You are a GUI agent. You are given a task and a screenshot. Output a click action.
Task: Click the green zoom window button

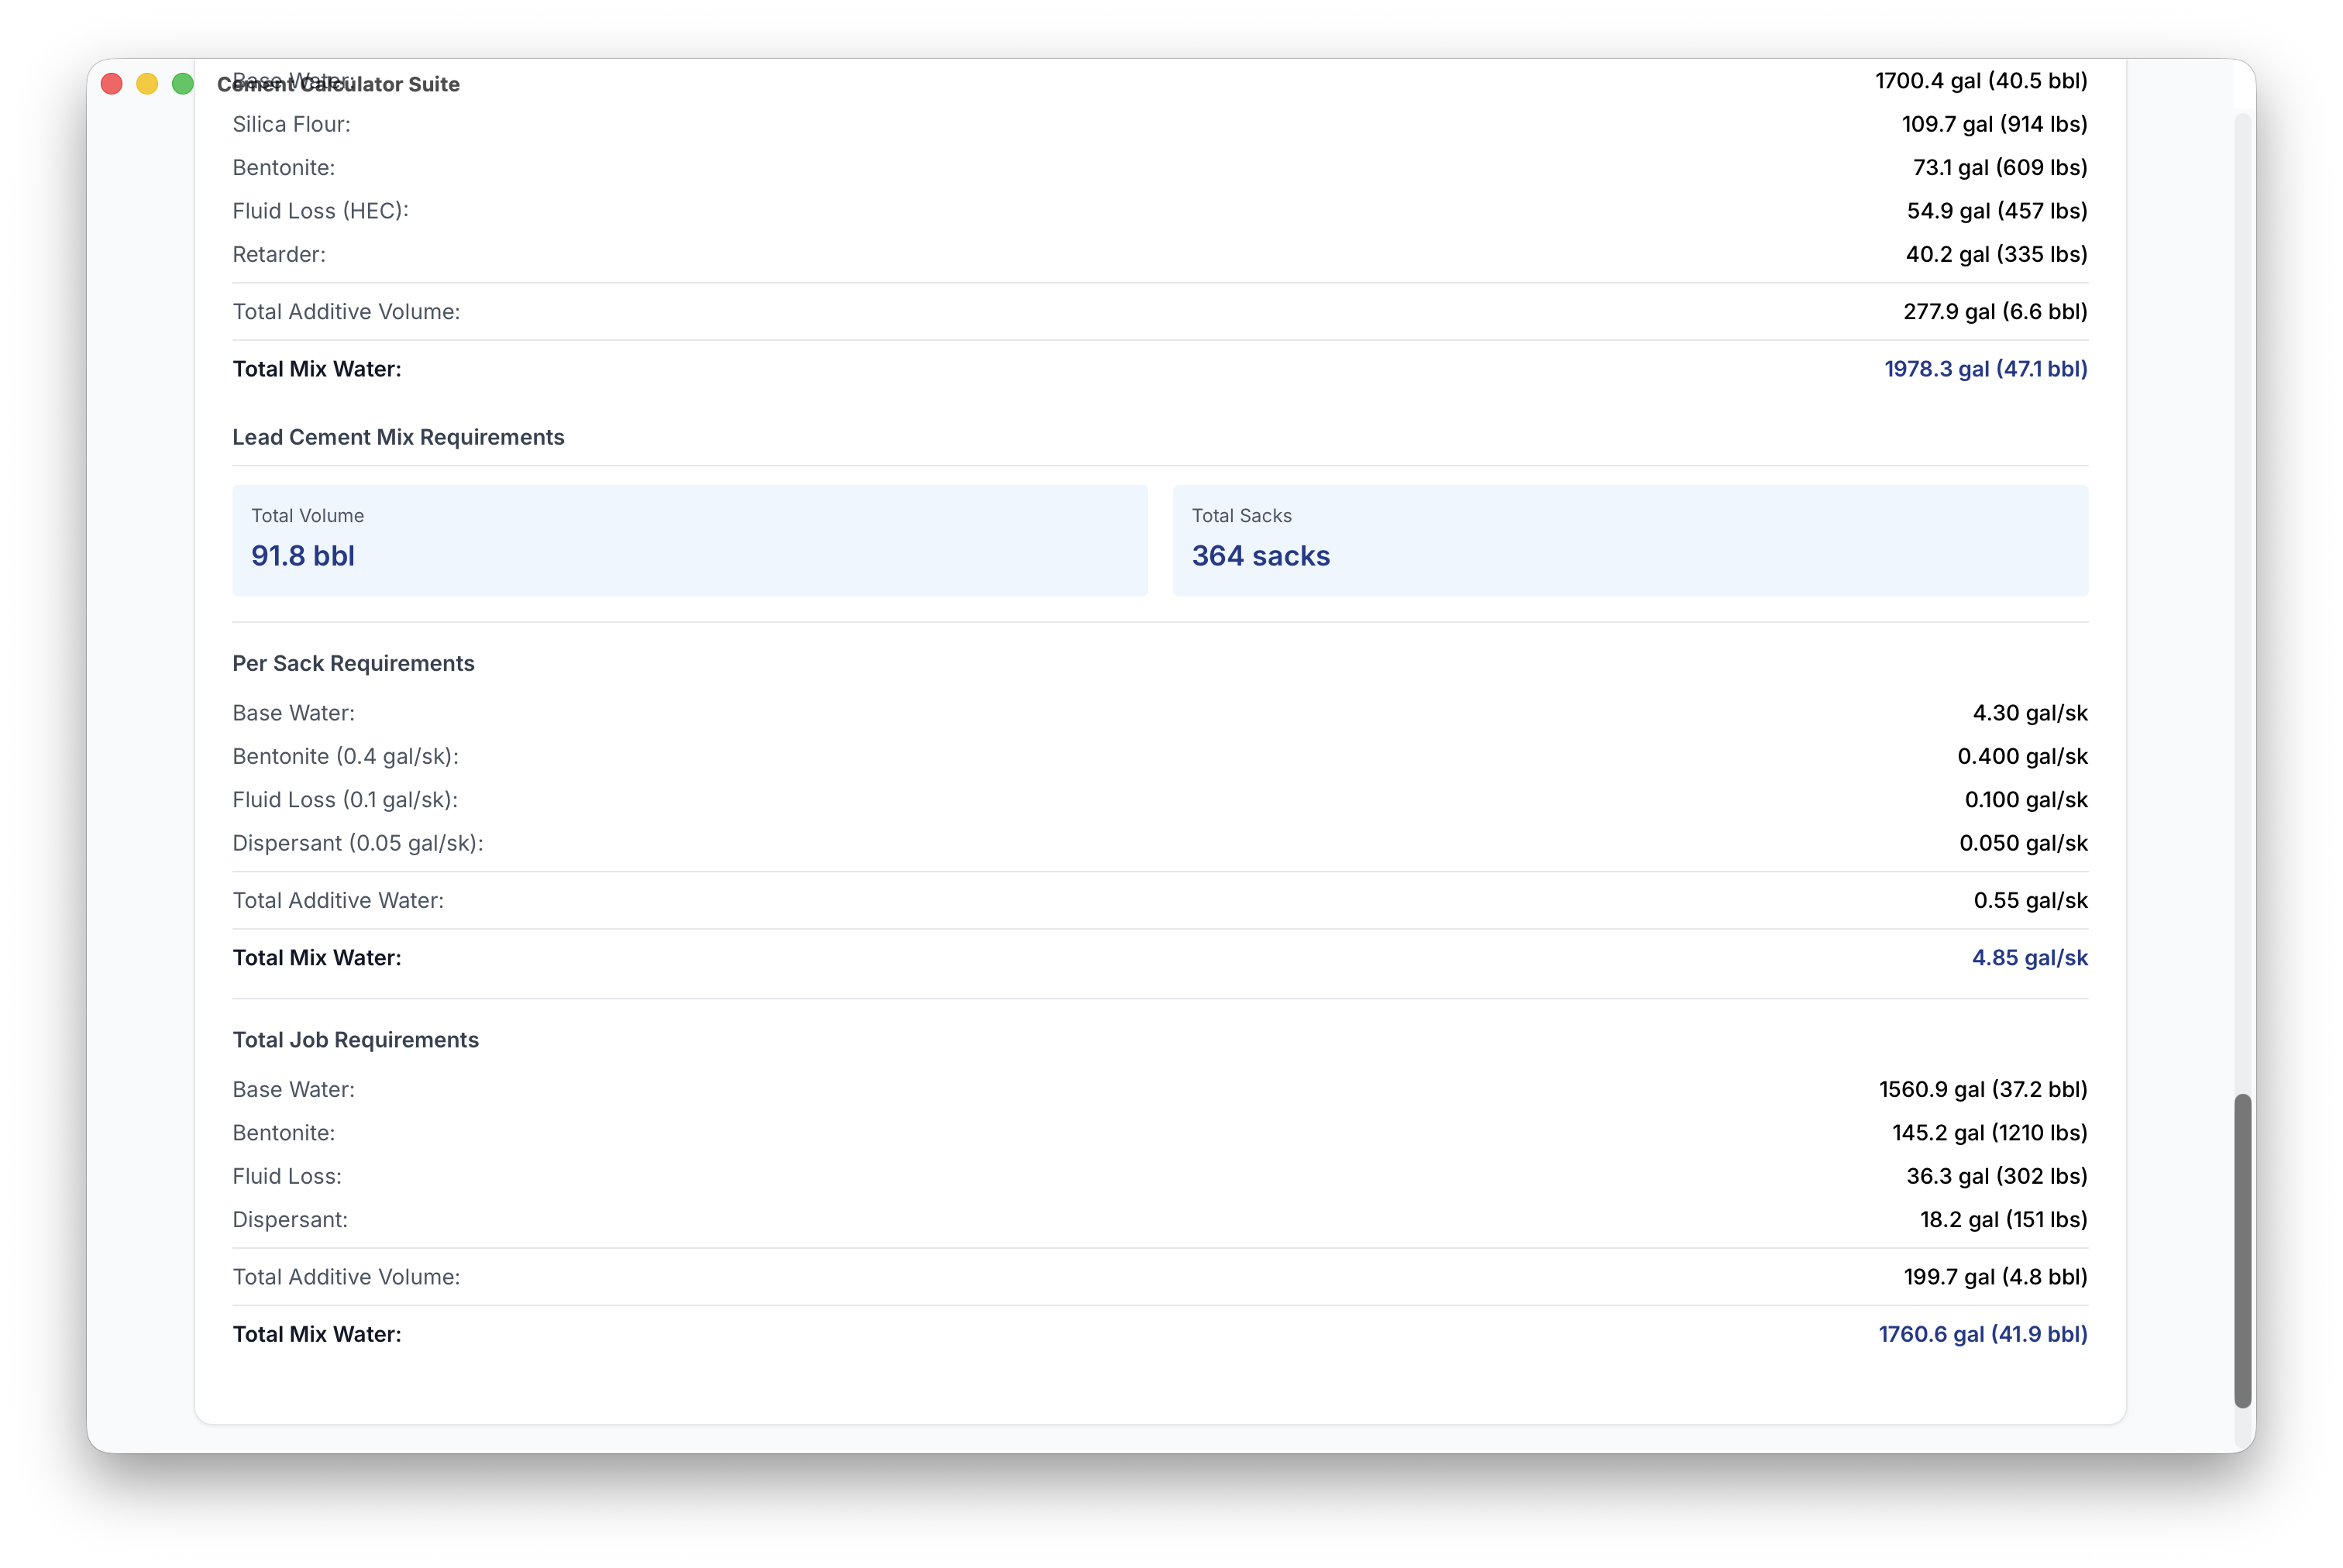183,84
